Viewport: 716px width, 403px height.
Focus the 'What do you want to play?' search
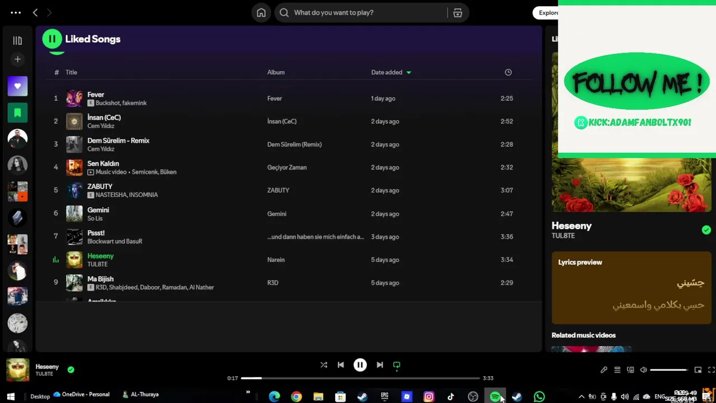pos(361,12)
